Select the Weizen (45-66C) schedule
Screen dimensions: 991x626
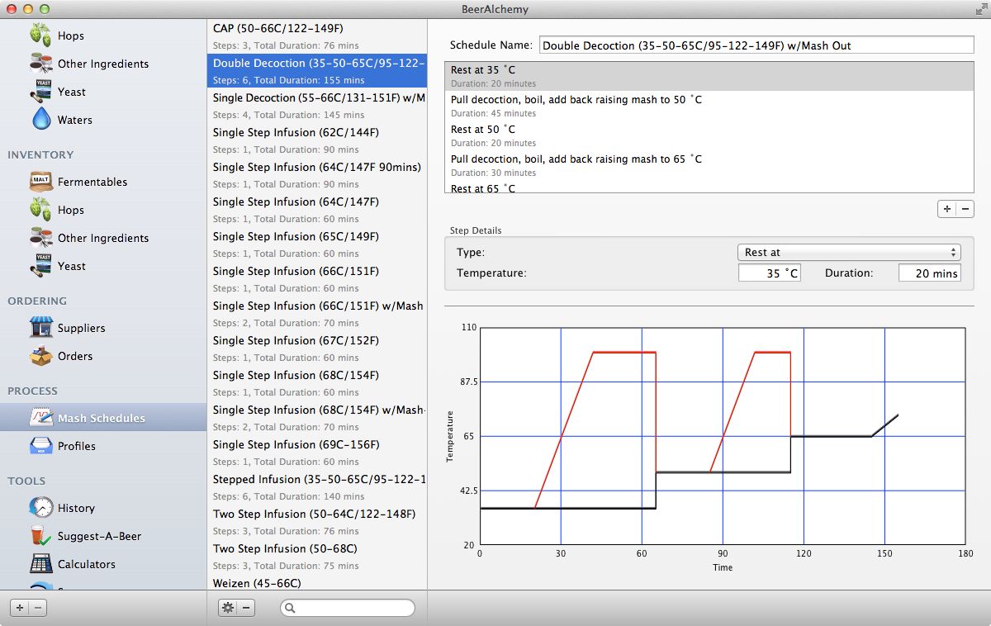click(x=317, y=582)
